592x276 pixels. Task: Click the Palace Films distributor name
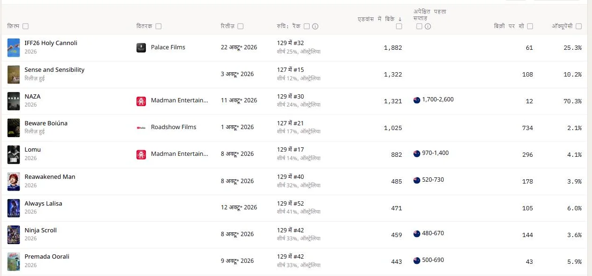[x=168, y=47]
